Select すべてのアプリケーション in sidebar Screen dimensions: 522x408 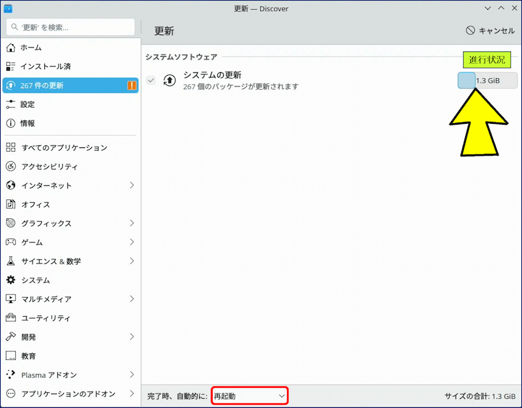64,148
